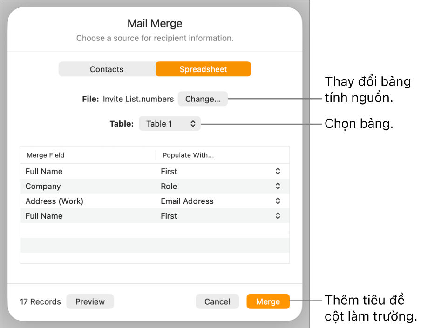Image resolution: width=421 pixels, height=328 pixels.
Task: Click the Populate With... column header
Action: point(188,155)
